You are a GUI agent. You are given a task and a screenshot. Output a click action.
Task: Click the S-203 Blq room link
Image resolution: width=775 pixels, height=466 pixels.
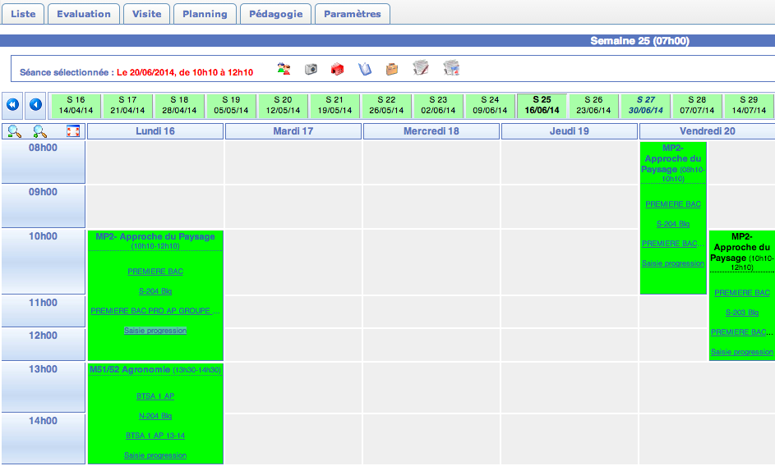[741, 313]
